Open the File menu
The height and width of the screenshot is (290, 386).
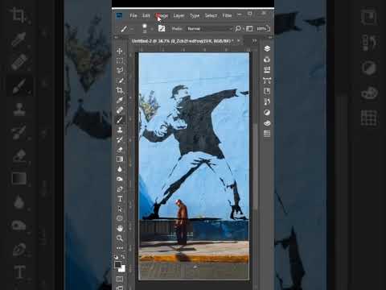pyautogui.click(x=133, y=15)
